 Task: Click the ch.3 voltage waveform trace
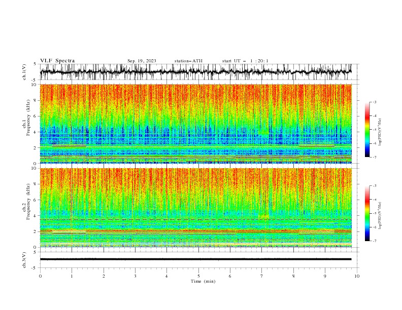point(195,259)
